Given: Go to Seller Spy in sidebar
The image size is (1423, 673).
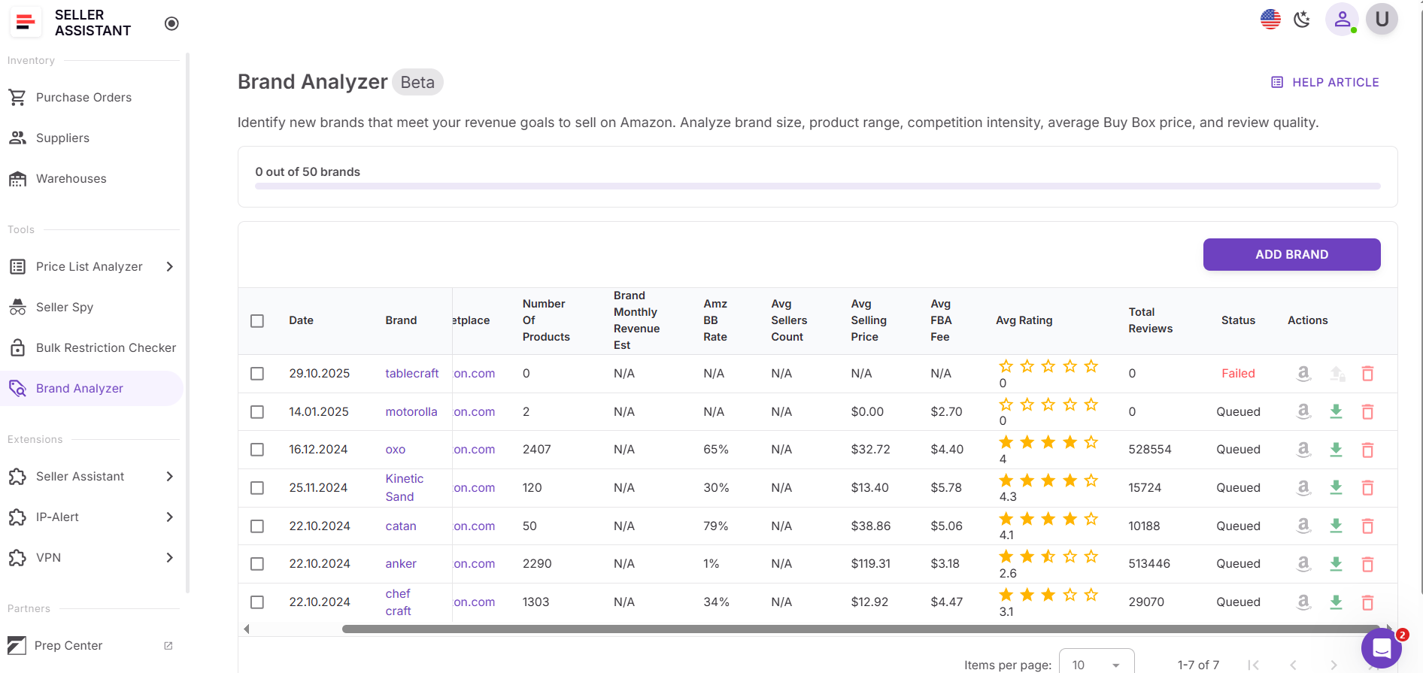Looking at the screenshot, I should (x=65, y=308).
